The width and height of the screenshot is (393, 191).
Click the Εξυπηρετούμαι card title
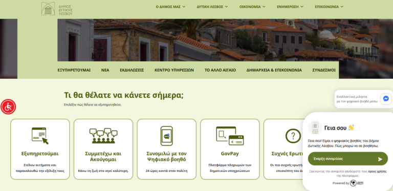(40, 154)
